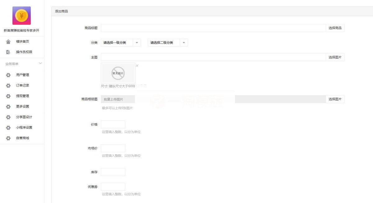Collapse the 业务菜单 section
373x203 pixels.
click(40, 63)
